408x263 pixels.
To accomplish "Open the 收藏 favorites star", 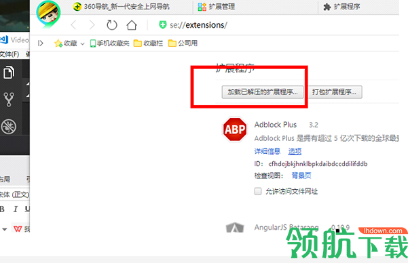I will [x=58, y=43].
